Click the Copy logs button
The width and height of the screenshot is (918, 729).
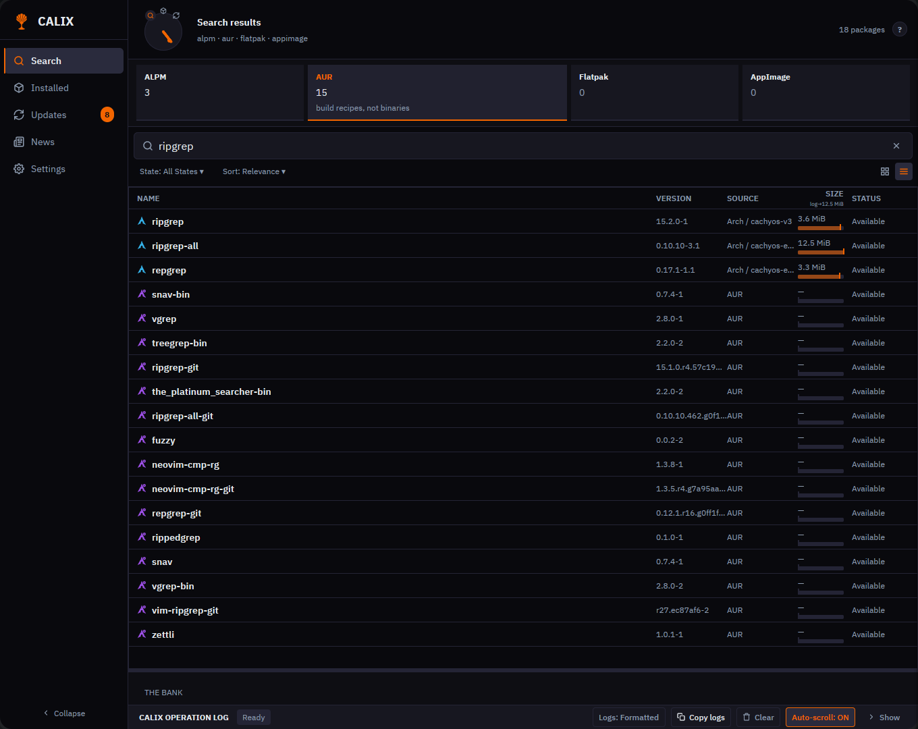(x=701, y=718)
